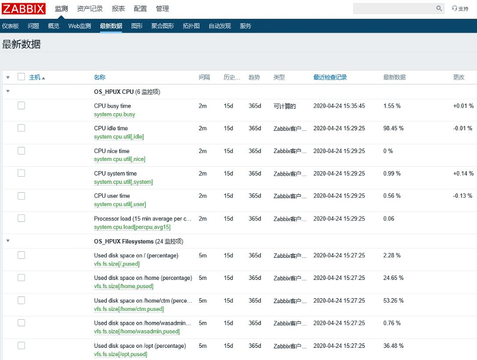Sort by the 主机 column
Screen dimensions: 477x360
pyautogui.click(x=37, y=78)
